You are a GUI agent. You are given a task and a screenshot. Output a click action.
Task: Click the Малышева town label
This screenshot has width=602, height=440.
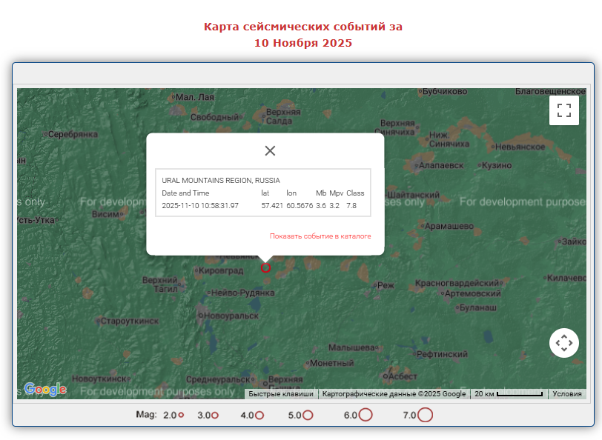point(351,347)
